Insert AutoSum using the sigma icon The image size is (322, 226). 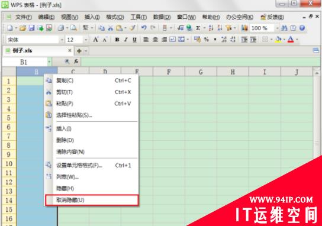[x=198, y=28]
